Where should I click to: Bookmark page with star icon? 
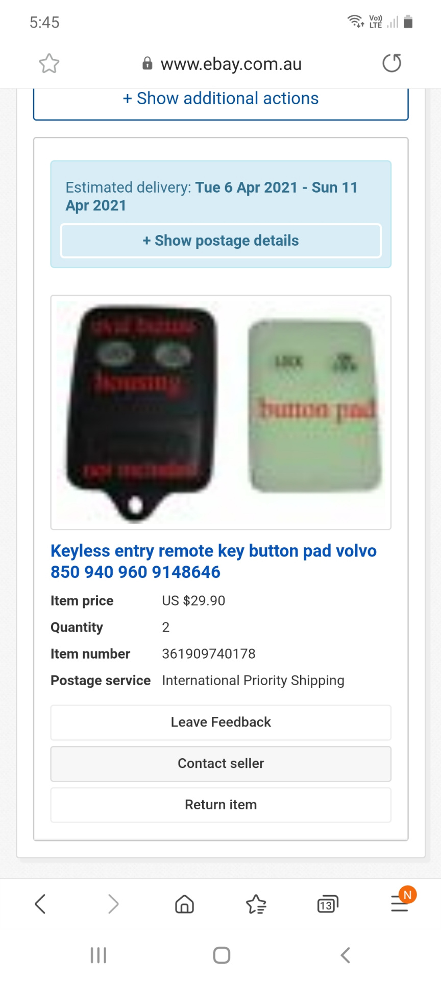point(50,64)
